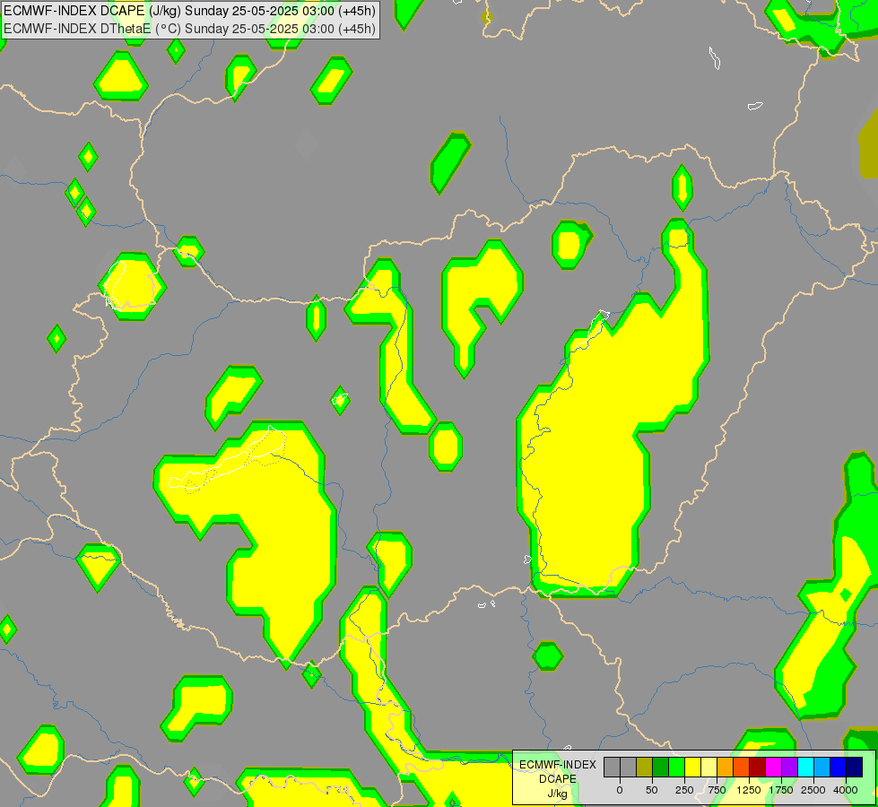Screen dimensions: 878x807
Task: Click the 'J/kg' unit label in legend
Action: [x=557, y=794]
